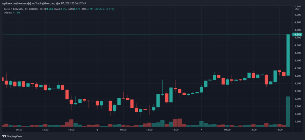Click the 3.600 price axis label
Viewport: 305px width, 140px height.
(298, 122)
